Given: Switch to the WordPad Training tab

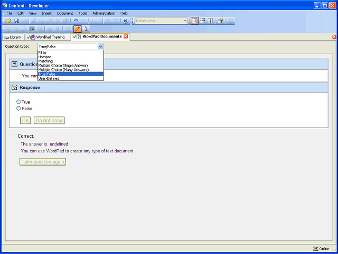Looking at the screenshot, I should point(48,37).
